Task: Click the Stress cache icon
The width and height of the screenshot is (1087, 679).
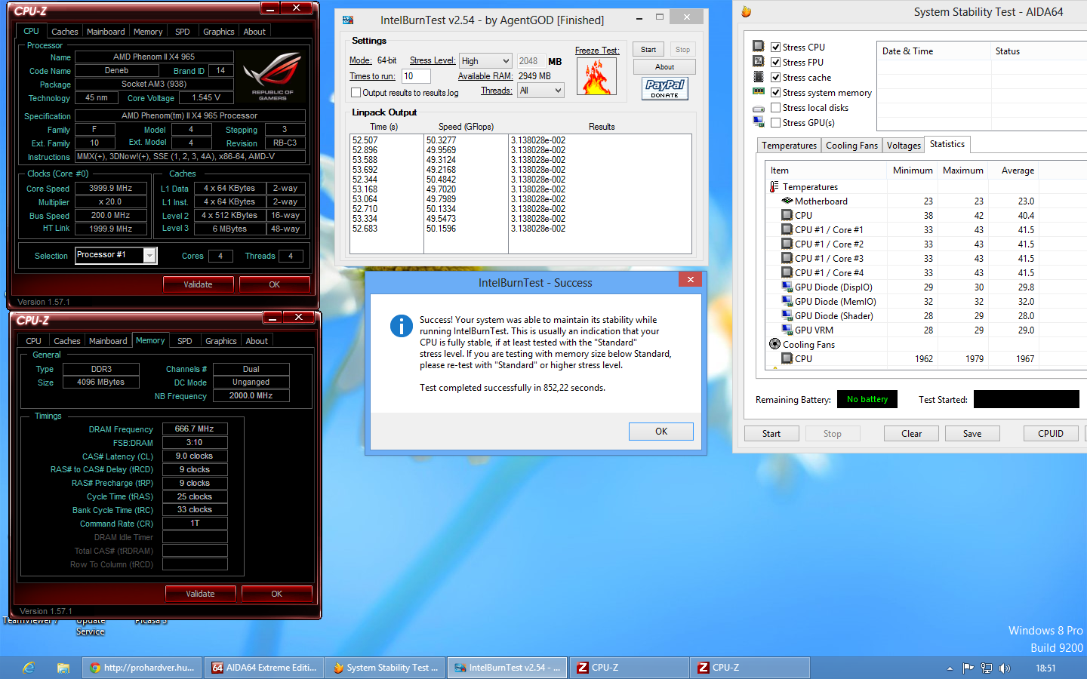Action: pyautogui.click(x=759, y=77)
